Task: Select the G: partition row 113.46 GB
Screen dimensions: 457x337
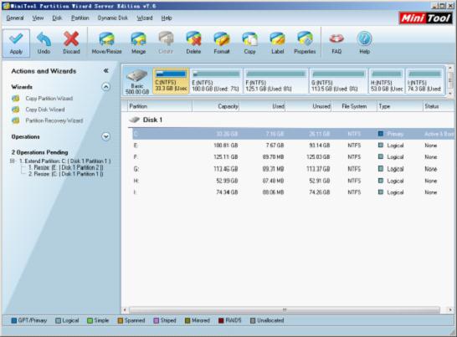Action: coord(293,169)
